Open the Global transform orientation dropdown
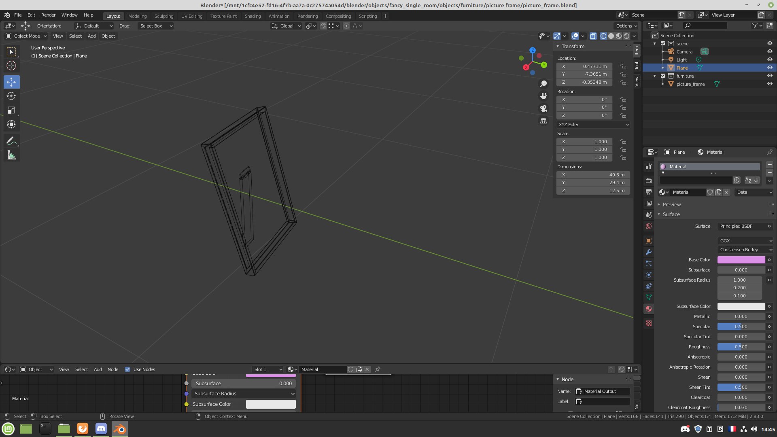 (287, 26)
